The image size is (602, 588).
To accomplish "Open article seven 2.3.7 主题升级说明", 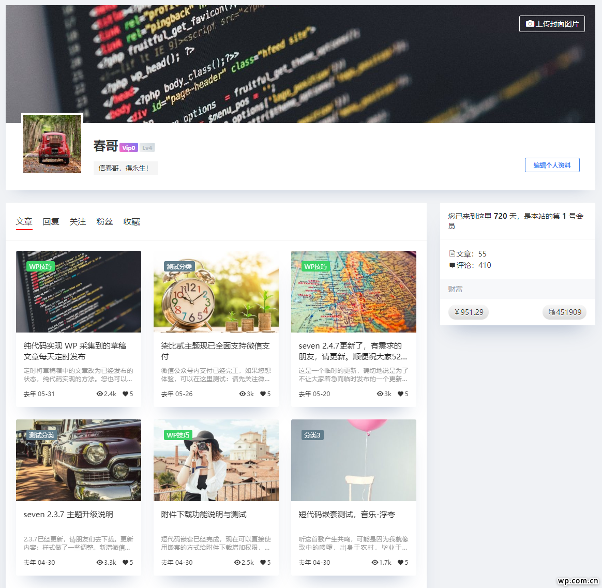I will point(68,515).
